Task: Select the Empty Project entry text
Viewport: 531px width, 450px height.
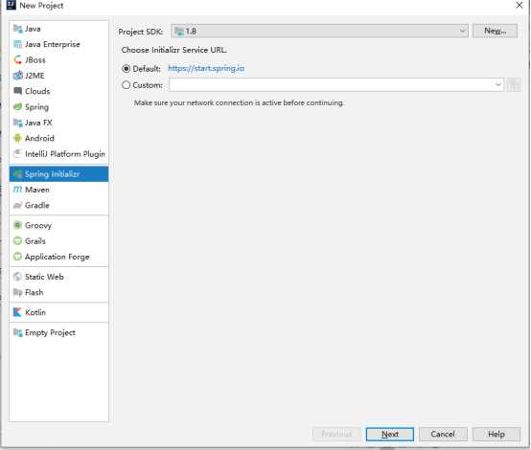Action: click(x=50, y=332)
